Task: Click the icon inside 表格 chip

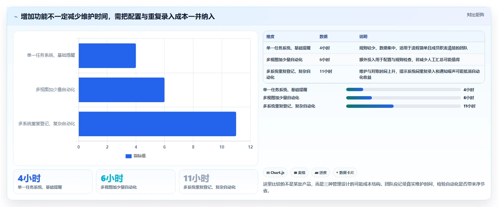Action: [x=295, y=173]
